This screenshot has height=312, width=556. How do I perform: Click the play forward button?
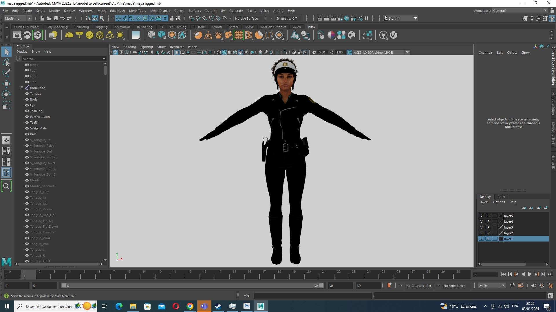tap(530, 274)
